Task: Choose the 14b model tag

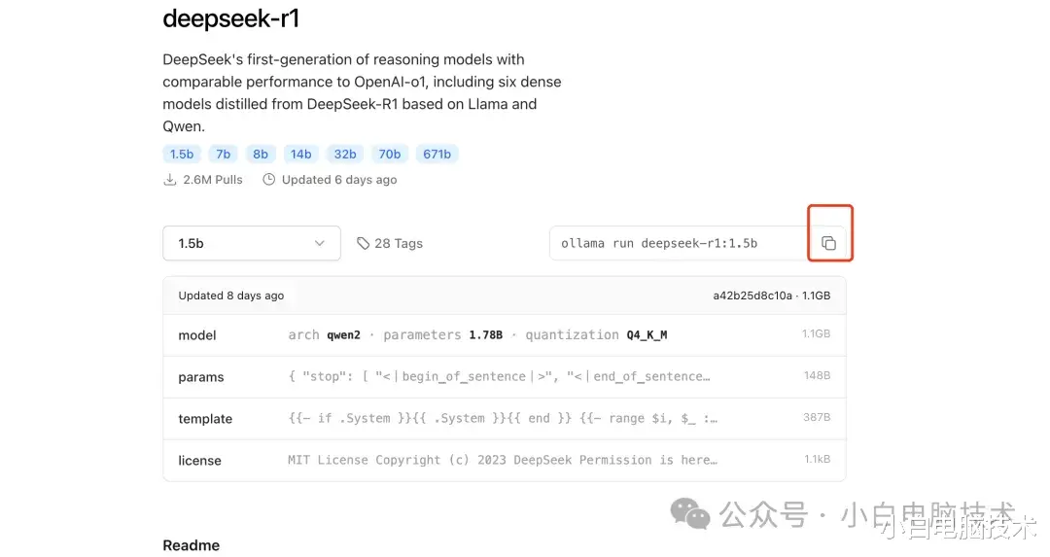Action: point(300,154)
